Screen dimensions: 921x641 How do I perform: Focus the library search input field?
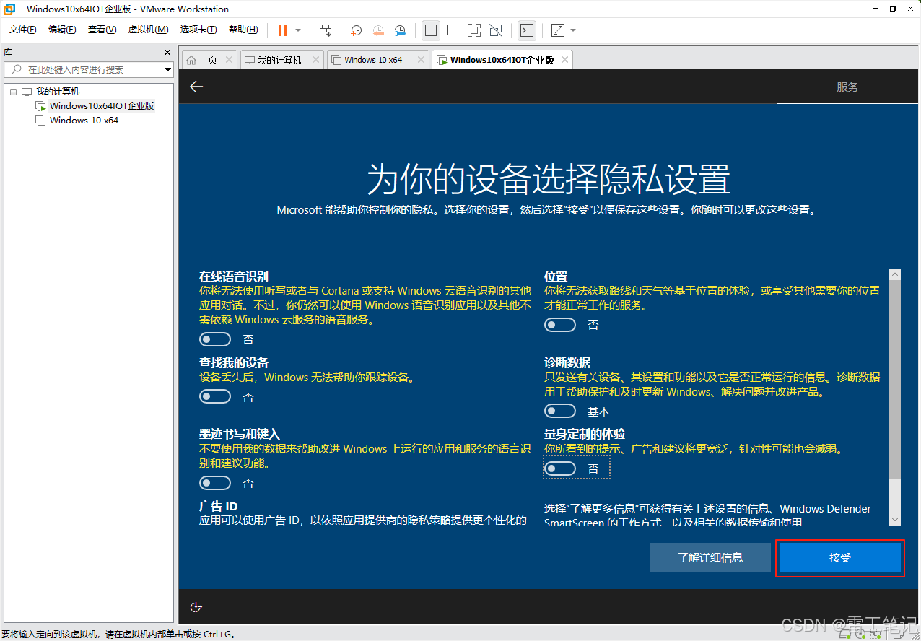pyautogui.click(x=88, y=69)
